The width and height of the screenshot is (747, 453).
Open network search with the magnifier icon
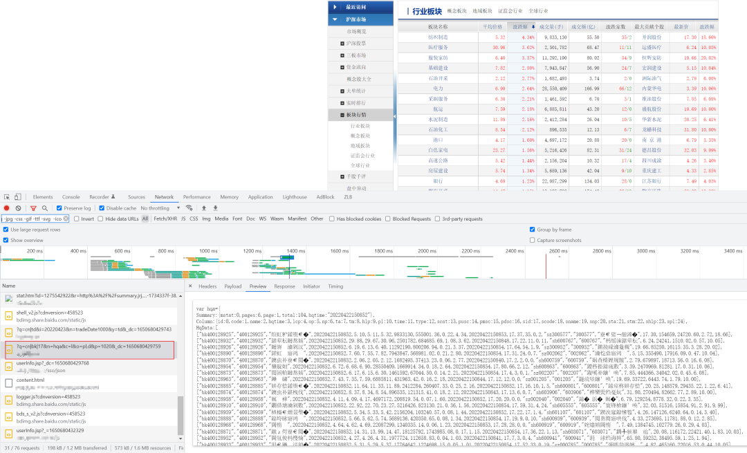(x=45, y=208)
